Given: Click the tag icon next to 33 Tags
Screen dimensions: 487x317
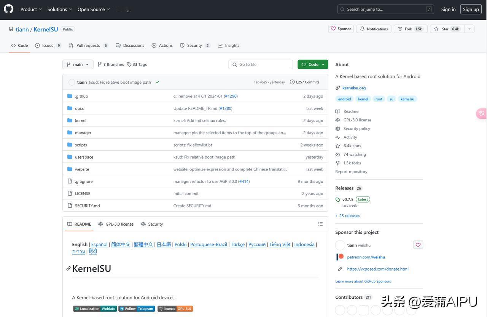Looking at the screenshot, I should coord(129,65).
